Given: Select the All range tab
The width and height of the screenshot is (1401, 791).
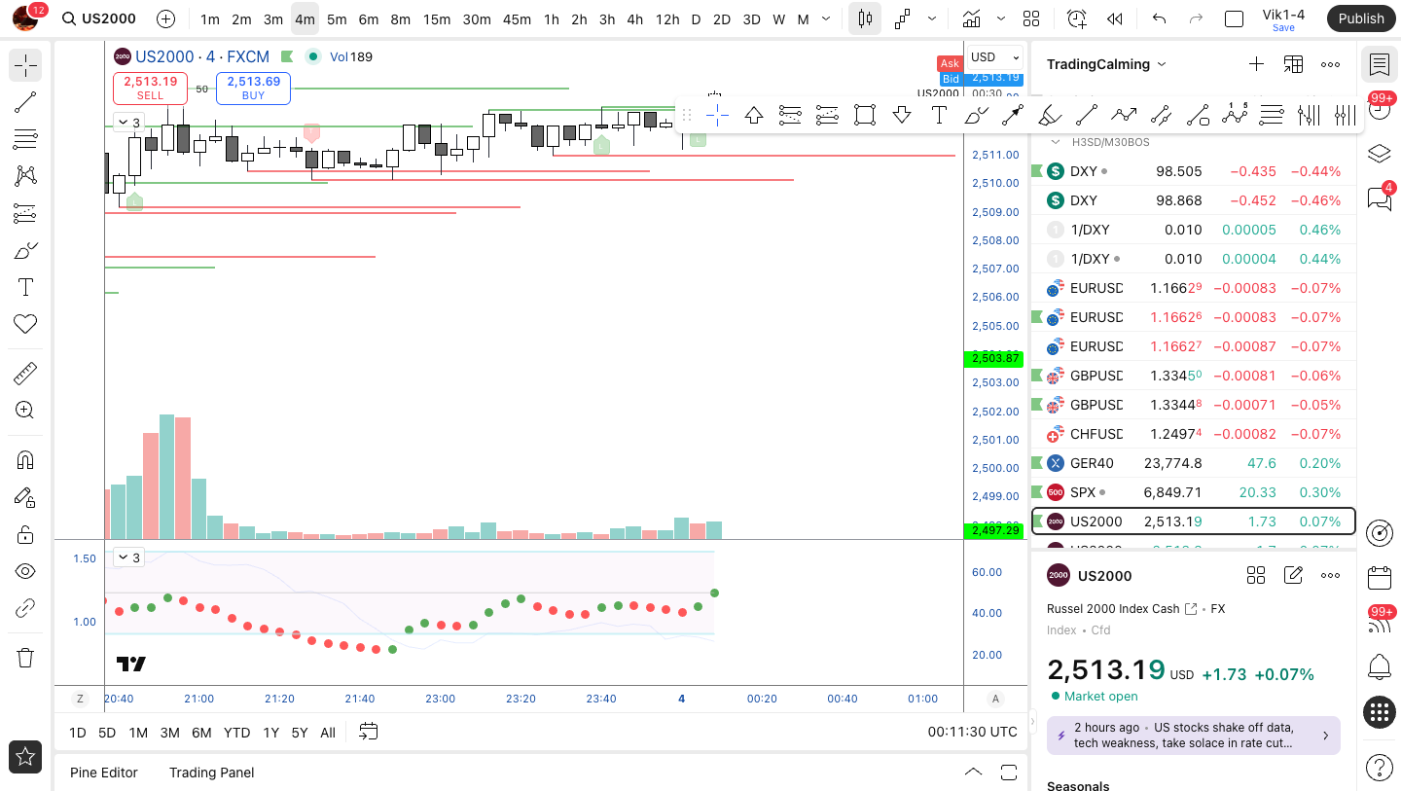Looking at the screenshot, I should tap(328, 733).
